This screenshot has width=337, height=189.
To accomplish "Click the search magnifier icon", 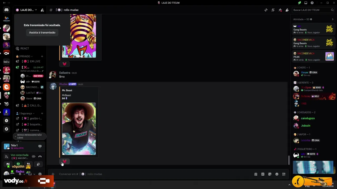I will click(x=332, y=10).
